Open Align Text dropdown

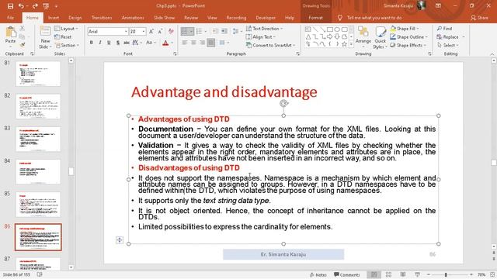pyautogui.click(x=261, y=36)
